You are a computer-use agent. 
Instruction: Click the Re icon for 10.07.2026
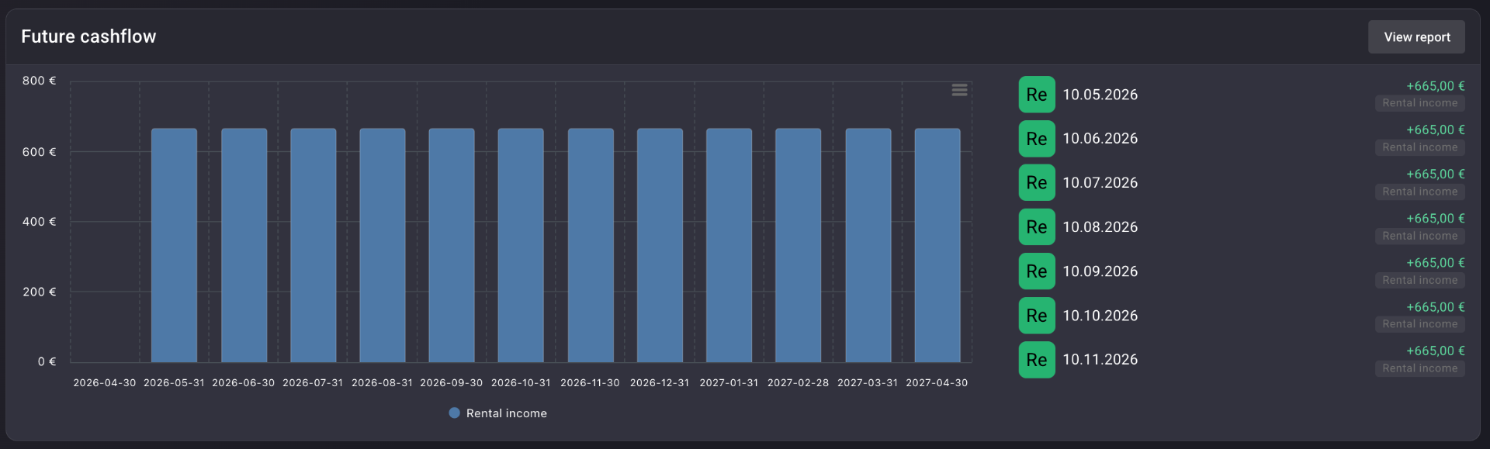coord(1037,183)
